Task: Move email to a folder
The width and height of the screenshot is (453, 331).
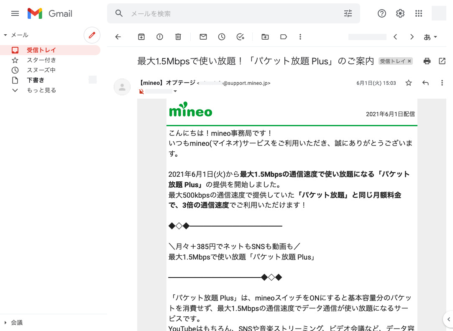Action: click(265, 37)
